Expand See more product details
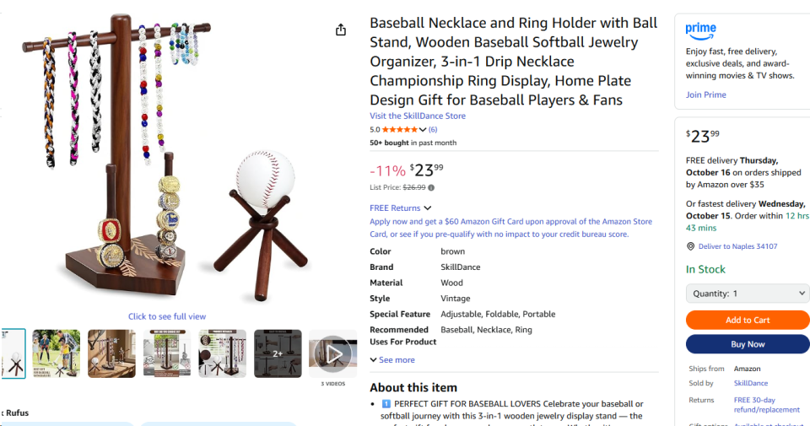810x426 pixels. point(392,360)
